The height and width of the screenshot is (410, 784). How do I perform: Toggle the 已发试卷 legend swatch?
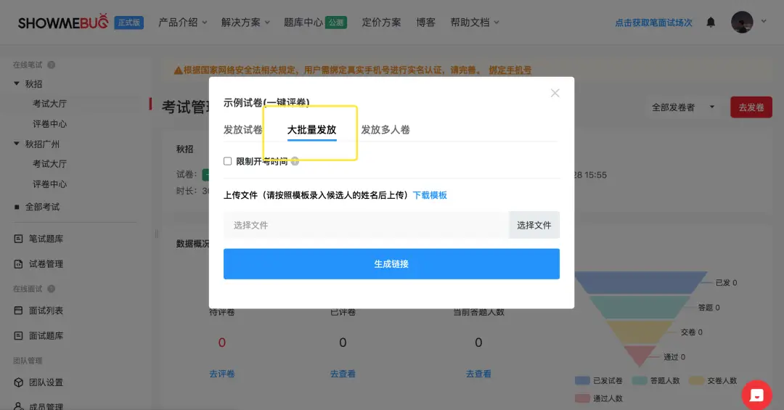582,380
